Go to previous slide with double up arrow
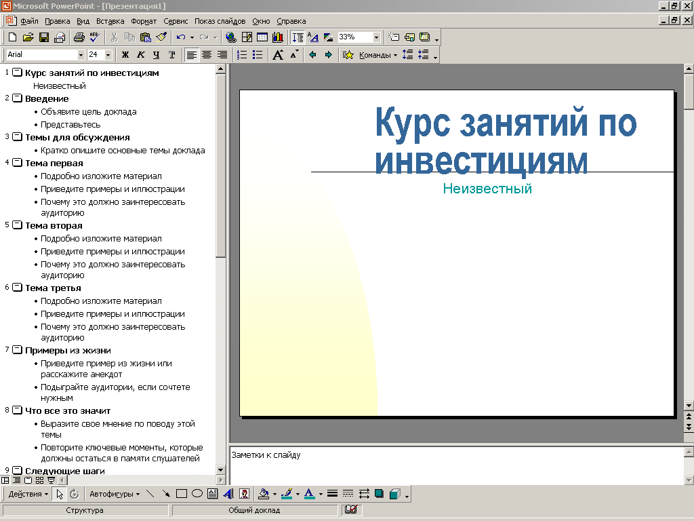694x521 pixels. pos(689,416)
